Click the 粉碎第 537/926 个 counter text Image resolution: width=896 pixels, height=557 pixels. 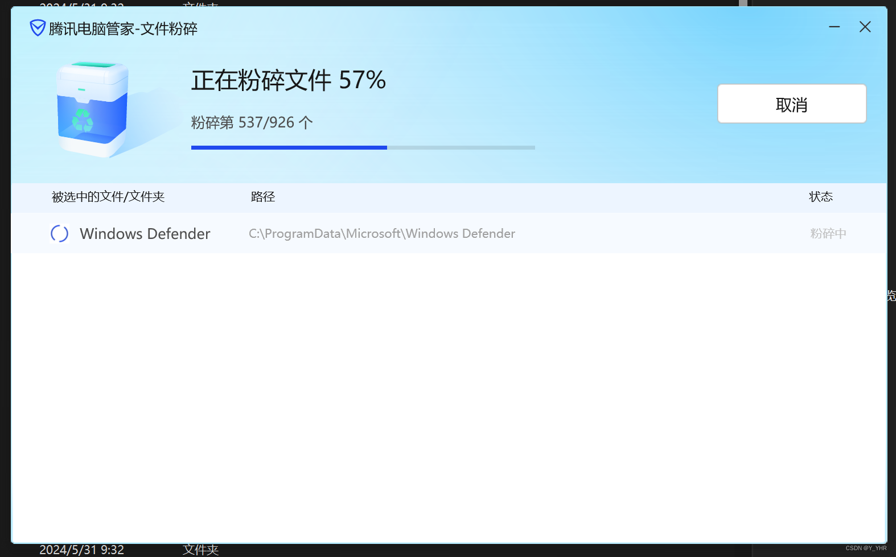pos(252,122)
